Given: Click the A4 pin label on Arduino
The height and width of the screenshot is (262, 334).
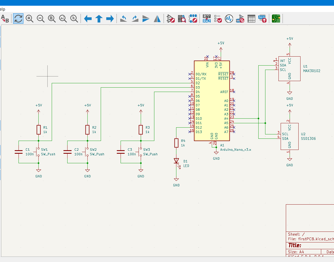Looking at the screenshot, I should (x=226, y=119).
